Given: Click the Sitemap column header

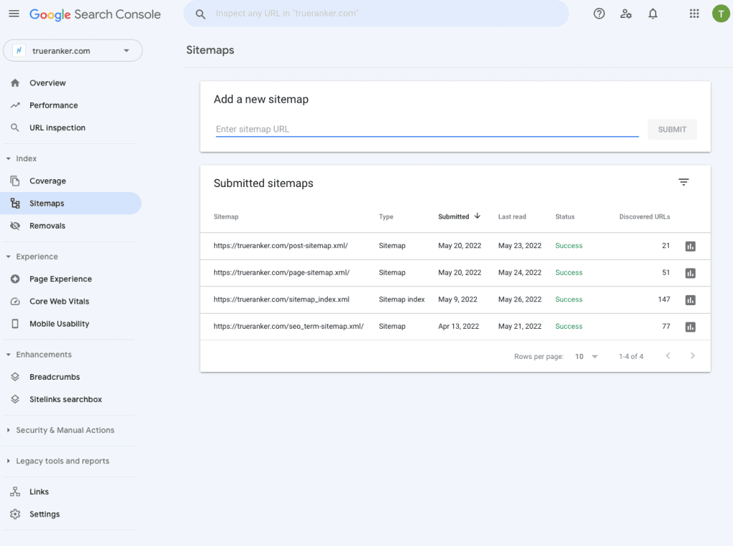Looking at the screenshot, I should click(x=225, y=216).
